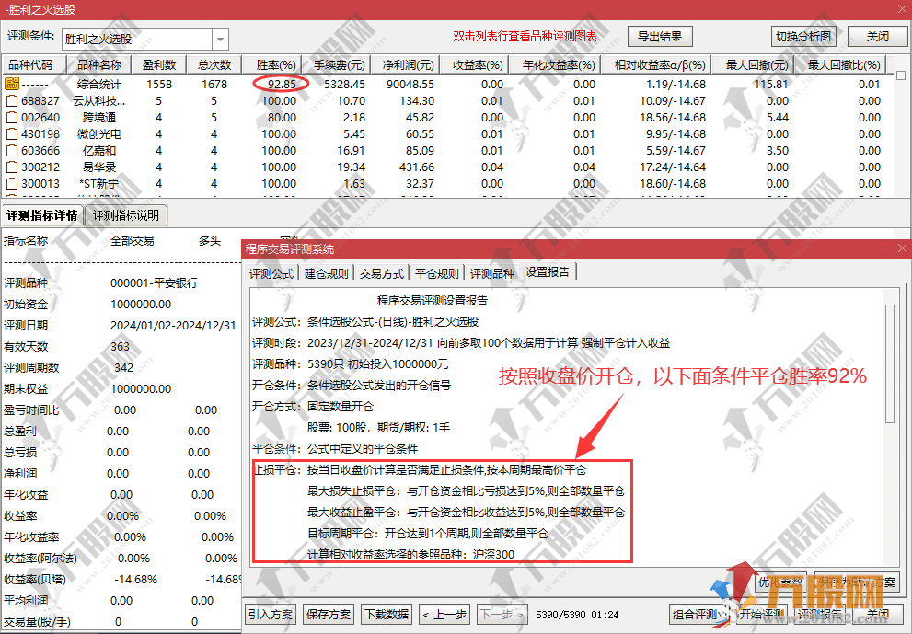This screenshot has height=634, width=912.
Task: Open the 平仓规则 tab
Action: (437, 273)
